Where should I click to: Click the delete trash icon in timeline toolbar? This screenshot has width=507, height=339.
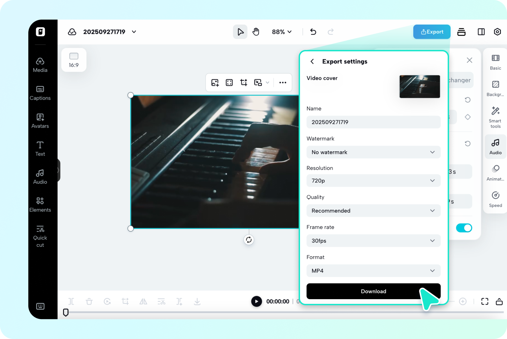point(89,302)
